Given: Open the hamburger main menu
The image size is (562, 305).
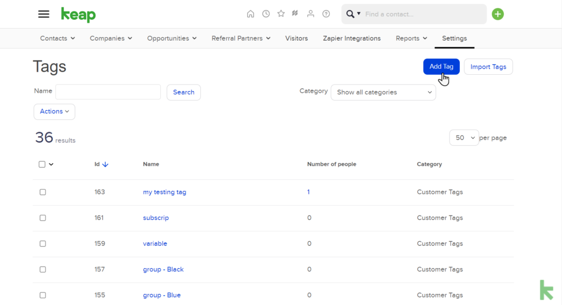Looking at the screenshot, I should click(x=44, y=14).
